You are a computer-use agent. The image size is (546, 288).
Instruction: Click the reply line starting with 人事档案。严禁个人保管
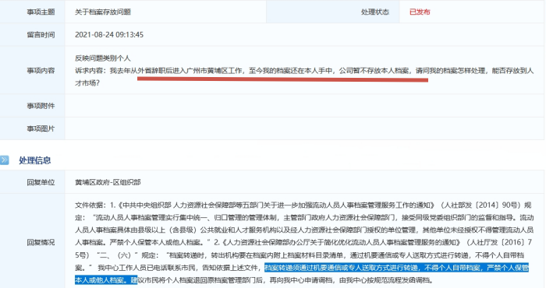pos(303,242)
